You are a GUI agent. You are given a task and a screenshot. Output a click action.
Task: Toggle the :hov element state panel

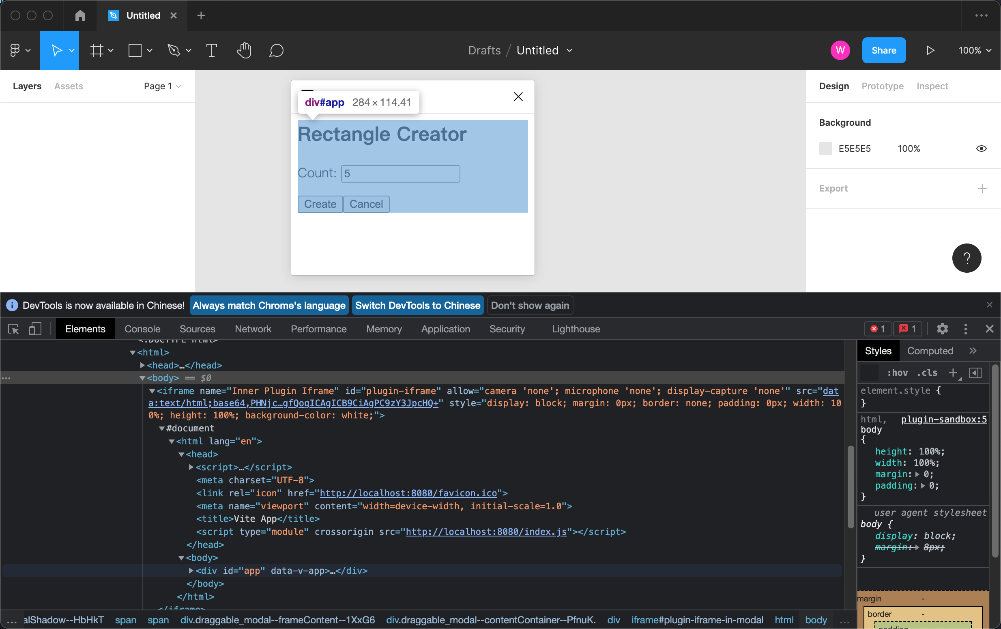pos(897,373)
